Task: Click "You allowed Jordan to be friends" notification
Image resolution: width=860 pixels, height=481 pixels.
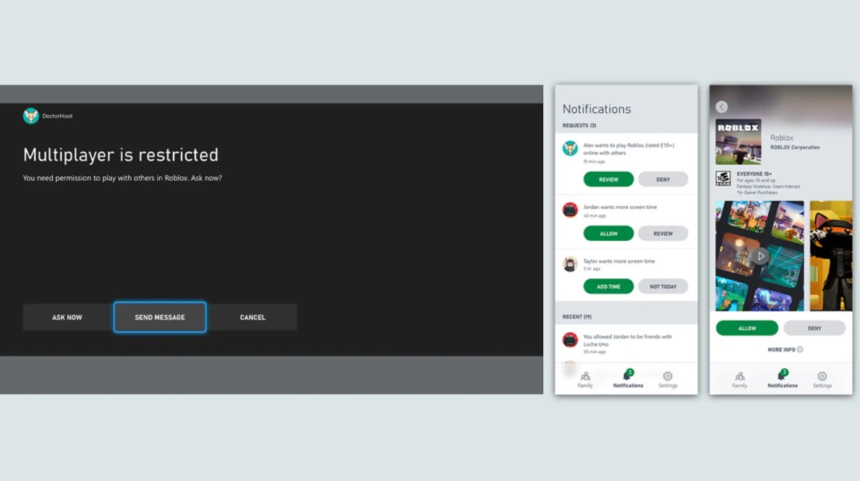Action: pos(627,341)
